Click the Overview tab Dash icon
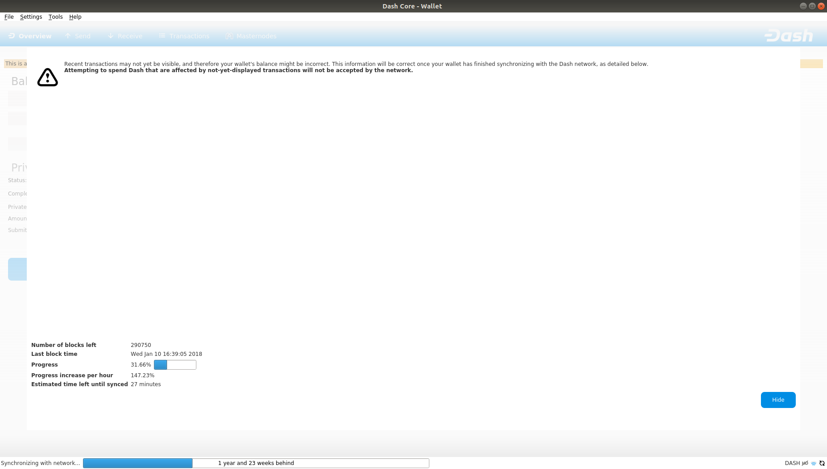The image size is (827, 469). (12, 36)
